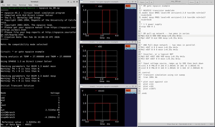Click in editor on the .endc line
Viewport: 215px width, 127px height.
click(x=144, y=93)
